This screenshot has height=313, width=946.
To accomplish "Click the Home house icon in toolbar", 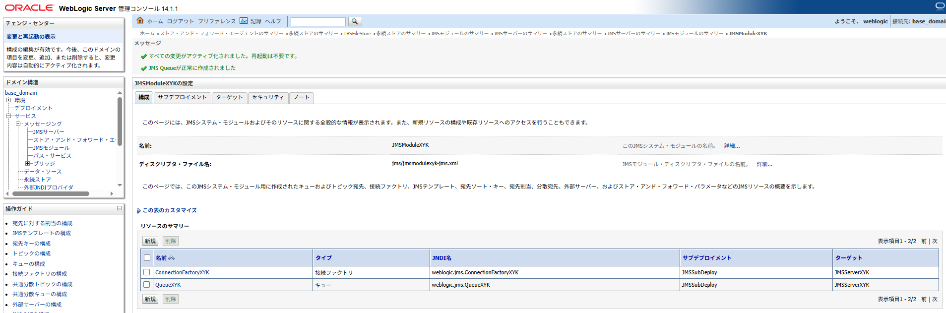I will click(x=140, y=20).
